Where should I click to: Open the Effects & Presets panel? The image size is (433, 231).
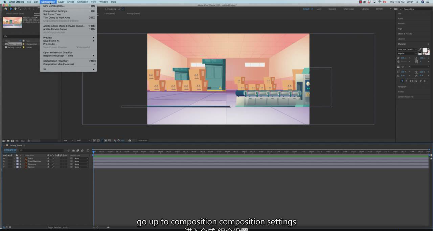(x=405, y=34)
